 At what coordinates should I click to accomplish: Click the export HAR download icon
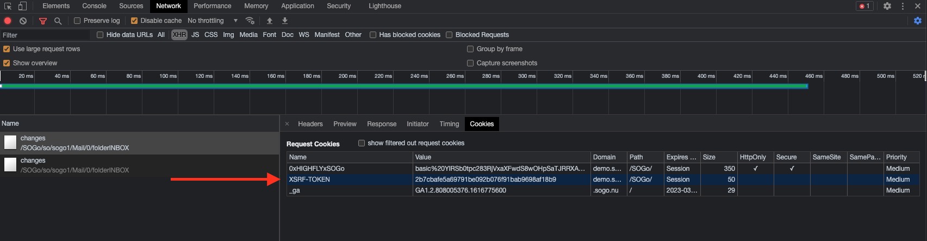click(x=284, y=21)
